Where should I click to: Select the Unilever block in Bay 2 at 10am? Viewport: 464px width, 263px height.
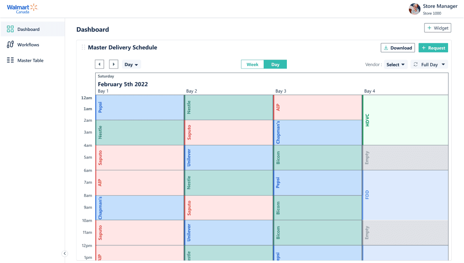[x=229, y=233]
